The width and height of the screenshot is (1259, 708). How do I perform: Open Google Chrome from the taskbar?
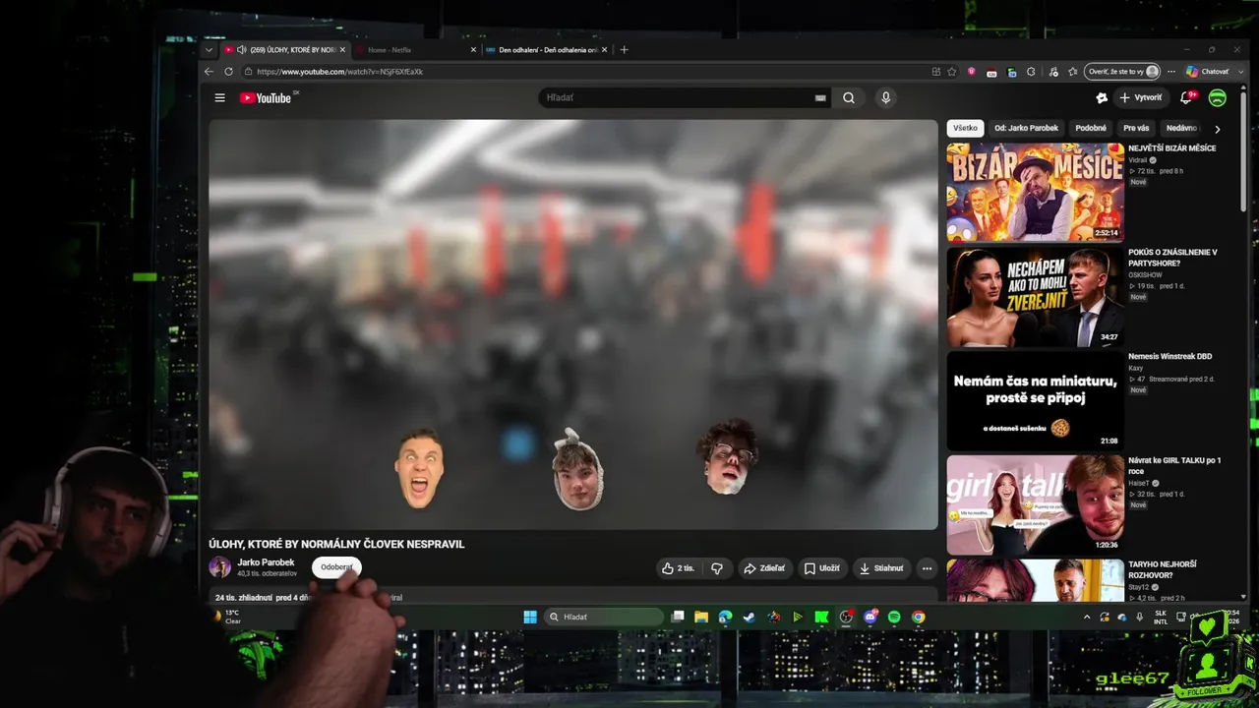[x=919, y=618]
